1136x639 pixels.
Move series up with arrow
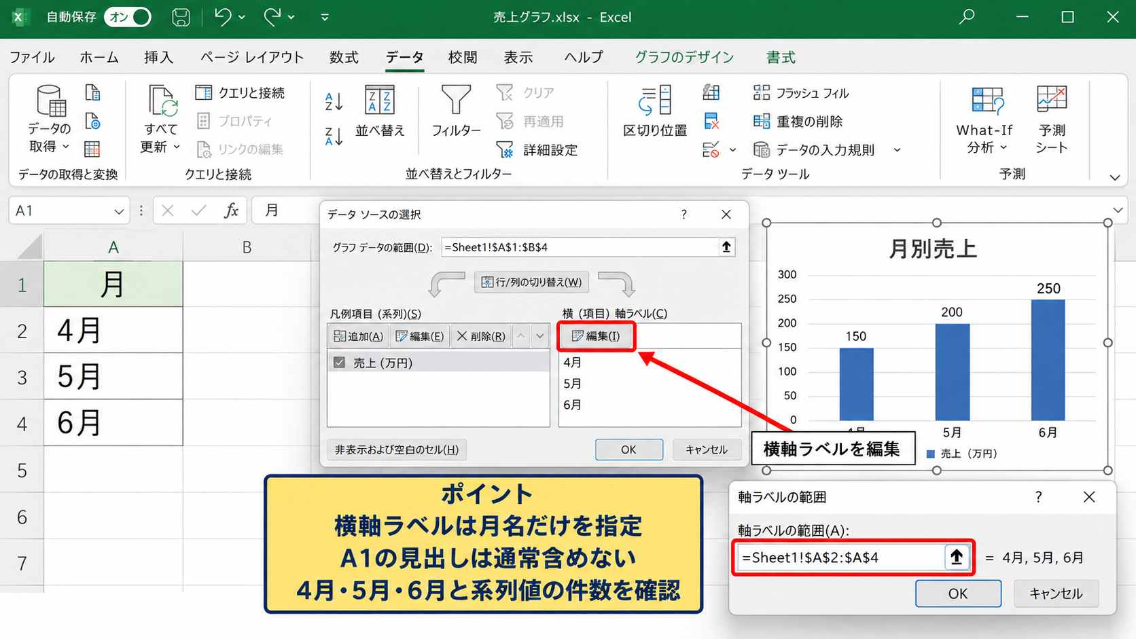coord(521,336)
